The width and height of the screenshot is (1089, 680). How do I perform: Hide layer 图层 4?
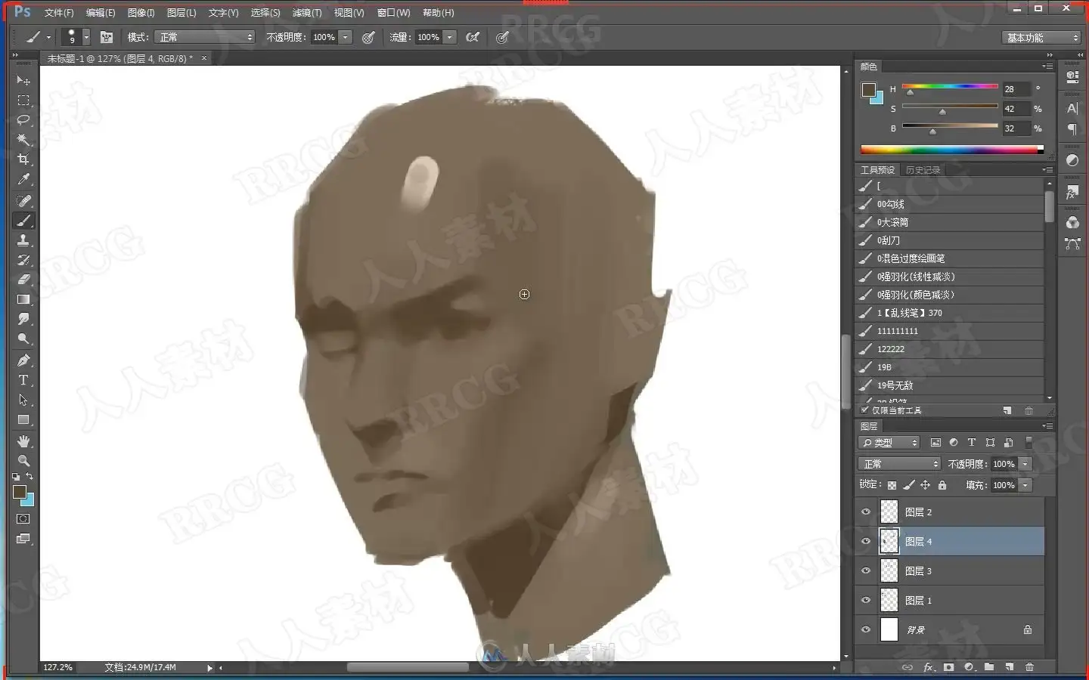pyautogui.click(x=866, y=542)
